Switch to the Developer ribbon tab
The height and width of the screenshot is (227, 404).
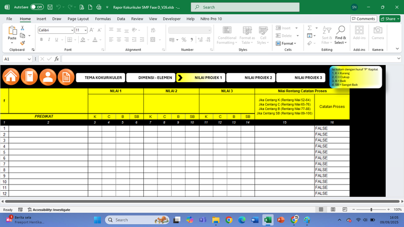click(x=172, y=19)
